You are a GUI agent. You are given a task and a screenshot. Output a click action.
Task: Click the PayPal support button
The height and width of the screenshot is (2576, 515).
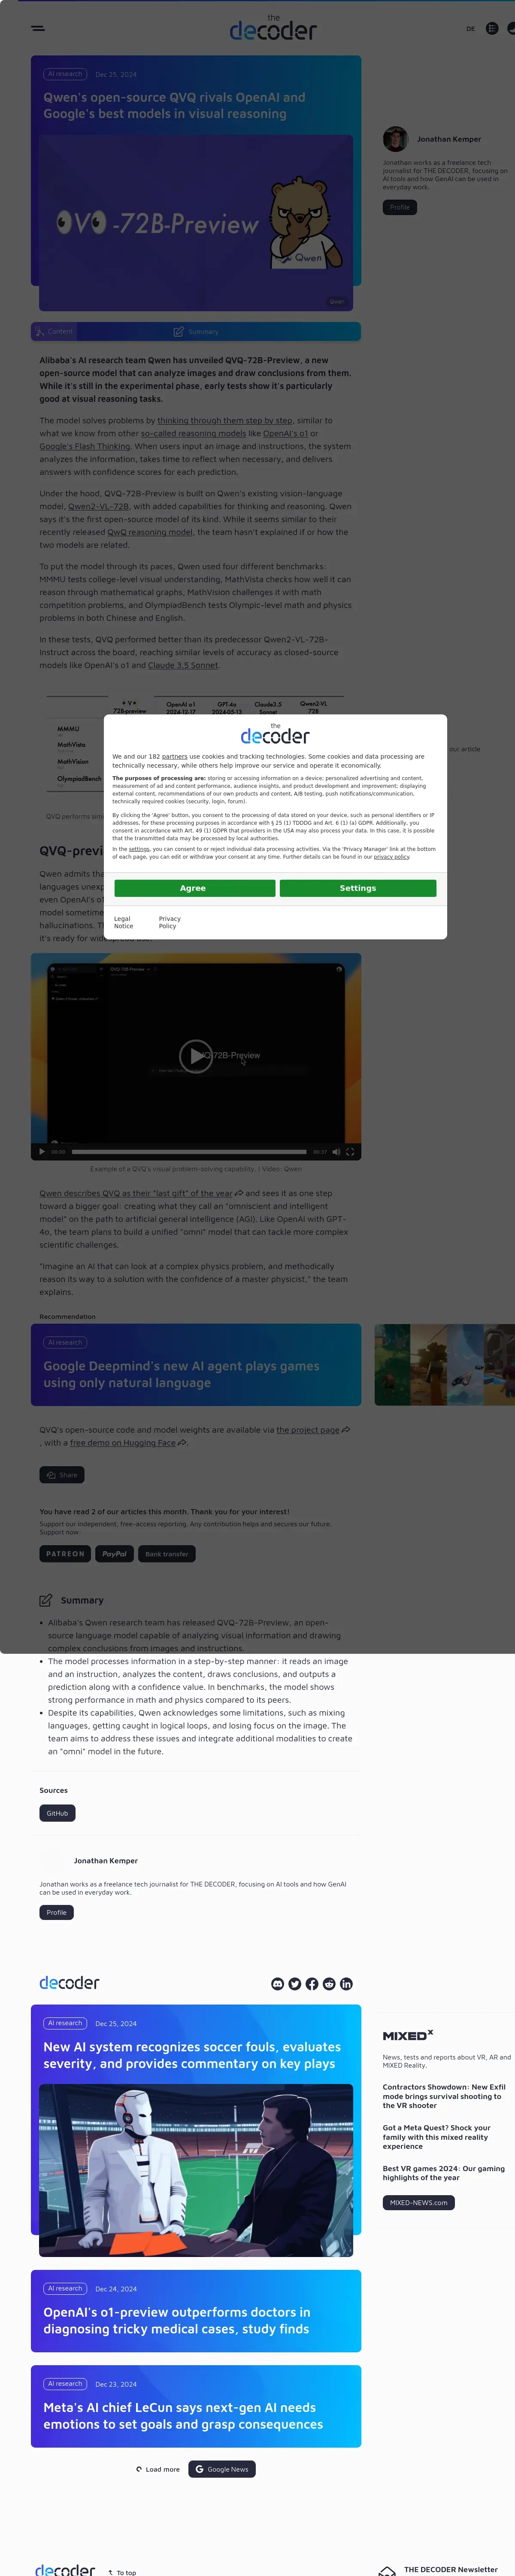click(x=114, y=1554)
